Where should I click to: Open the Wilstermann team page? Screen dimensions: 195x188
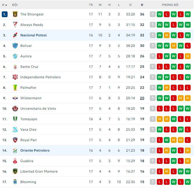coord(31,98)
